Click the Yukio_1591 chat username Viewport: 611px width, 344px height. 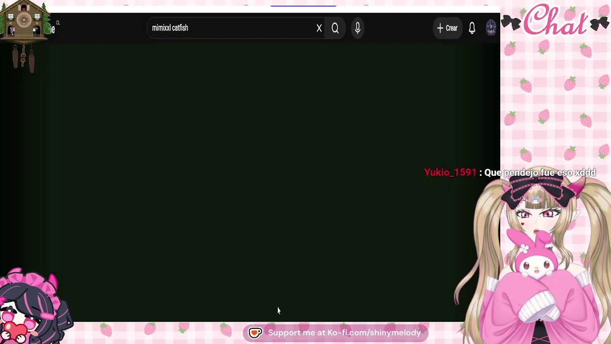[x=450, y=172]
